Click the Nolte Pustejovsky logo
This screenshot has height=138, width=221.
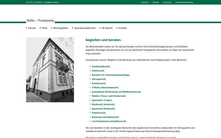(x=41, y=21)
